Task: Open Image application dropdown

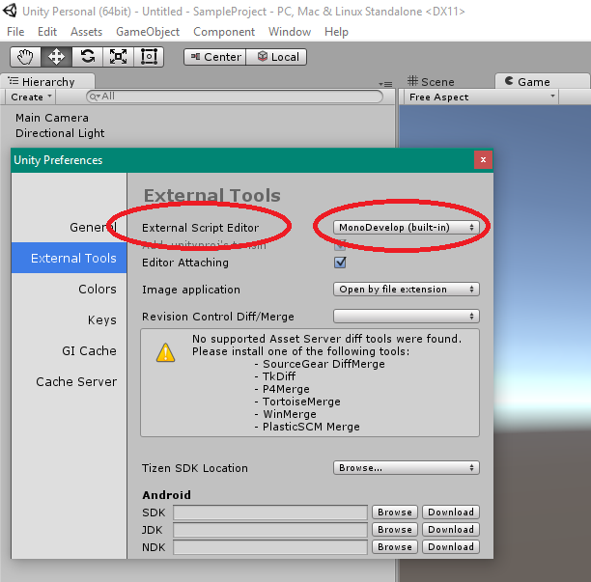Action: (x=407, y=290)
